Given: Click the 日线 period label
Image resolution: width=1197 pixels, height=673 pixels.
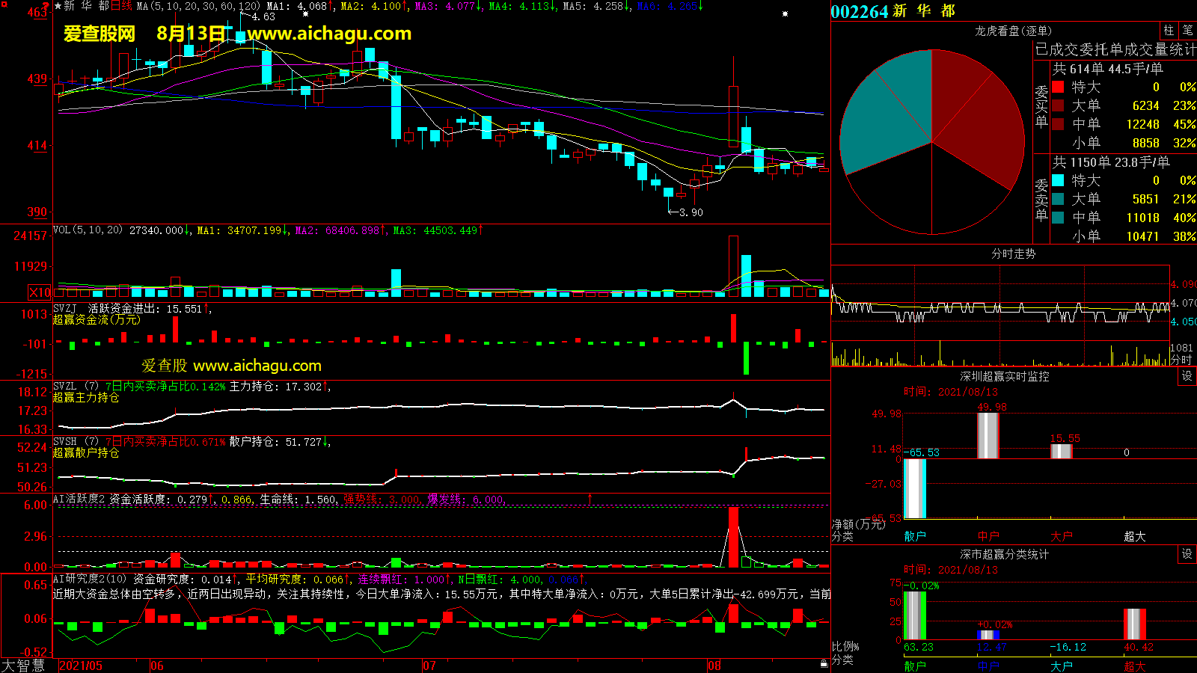Looking at the screenshot, I should (122, 6).
